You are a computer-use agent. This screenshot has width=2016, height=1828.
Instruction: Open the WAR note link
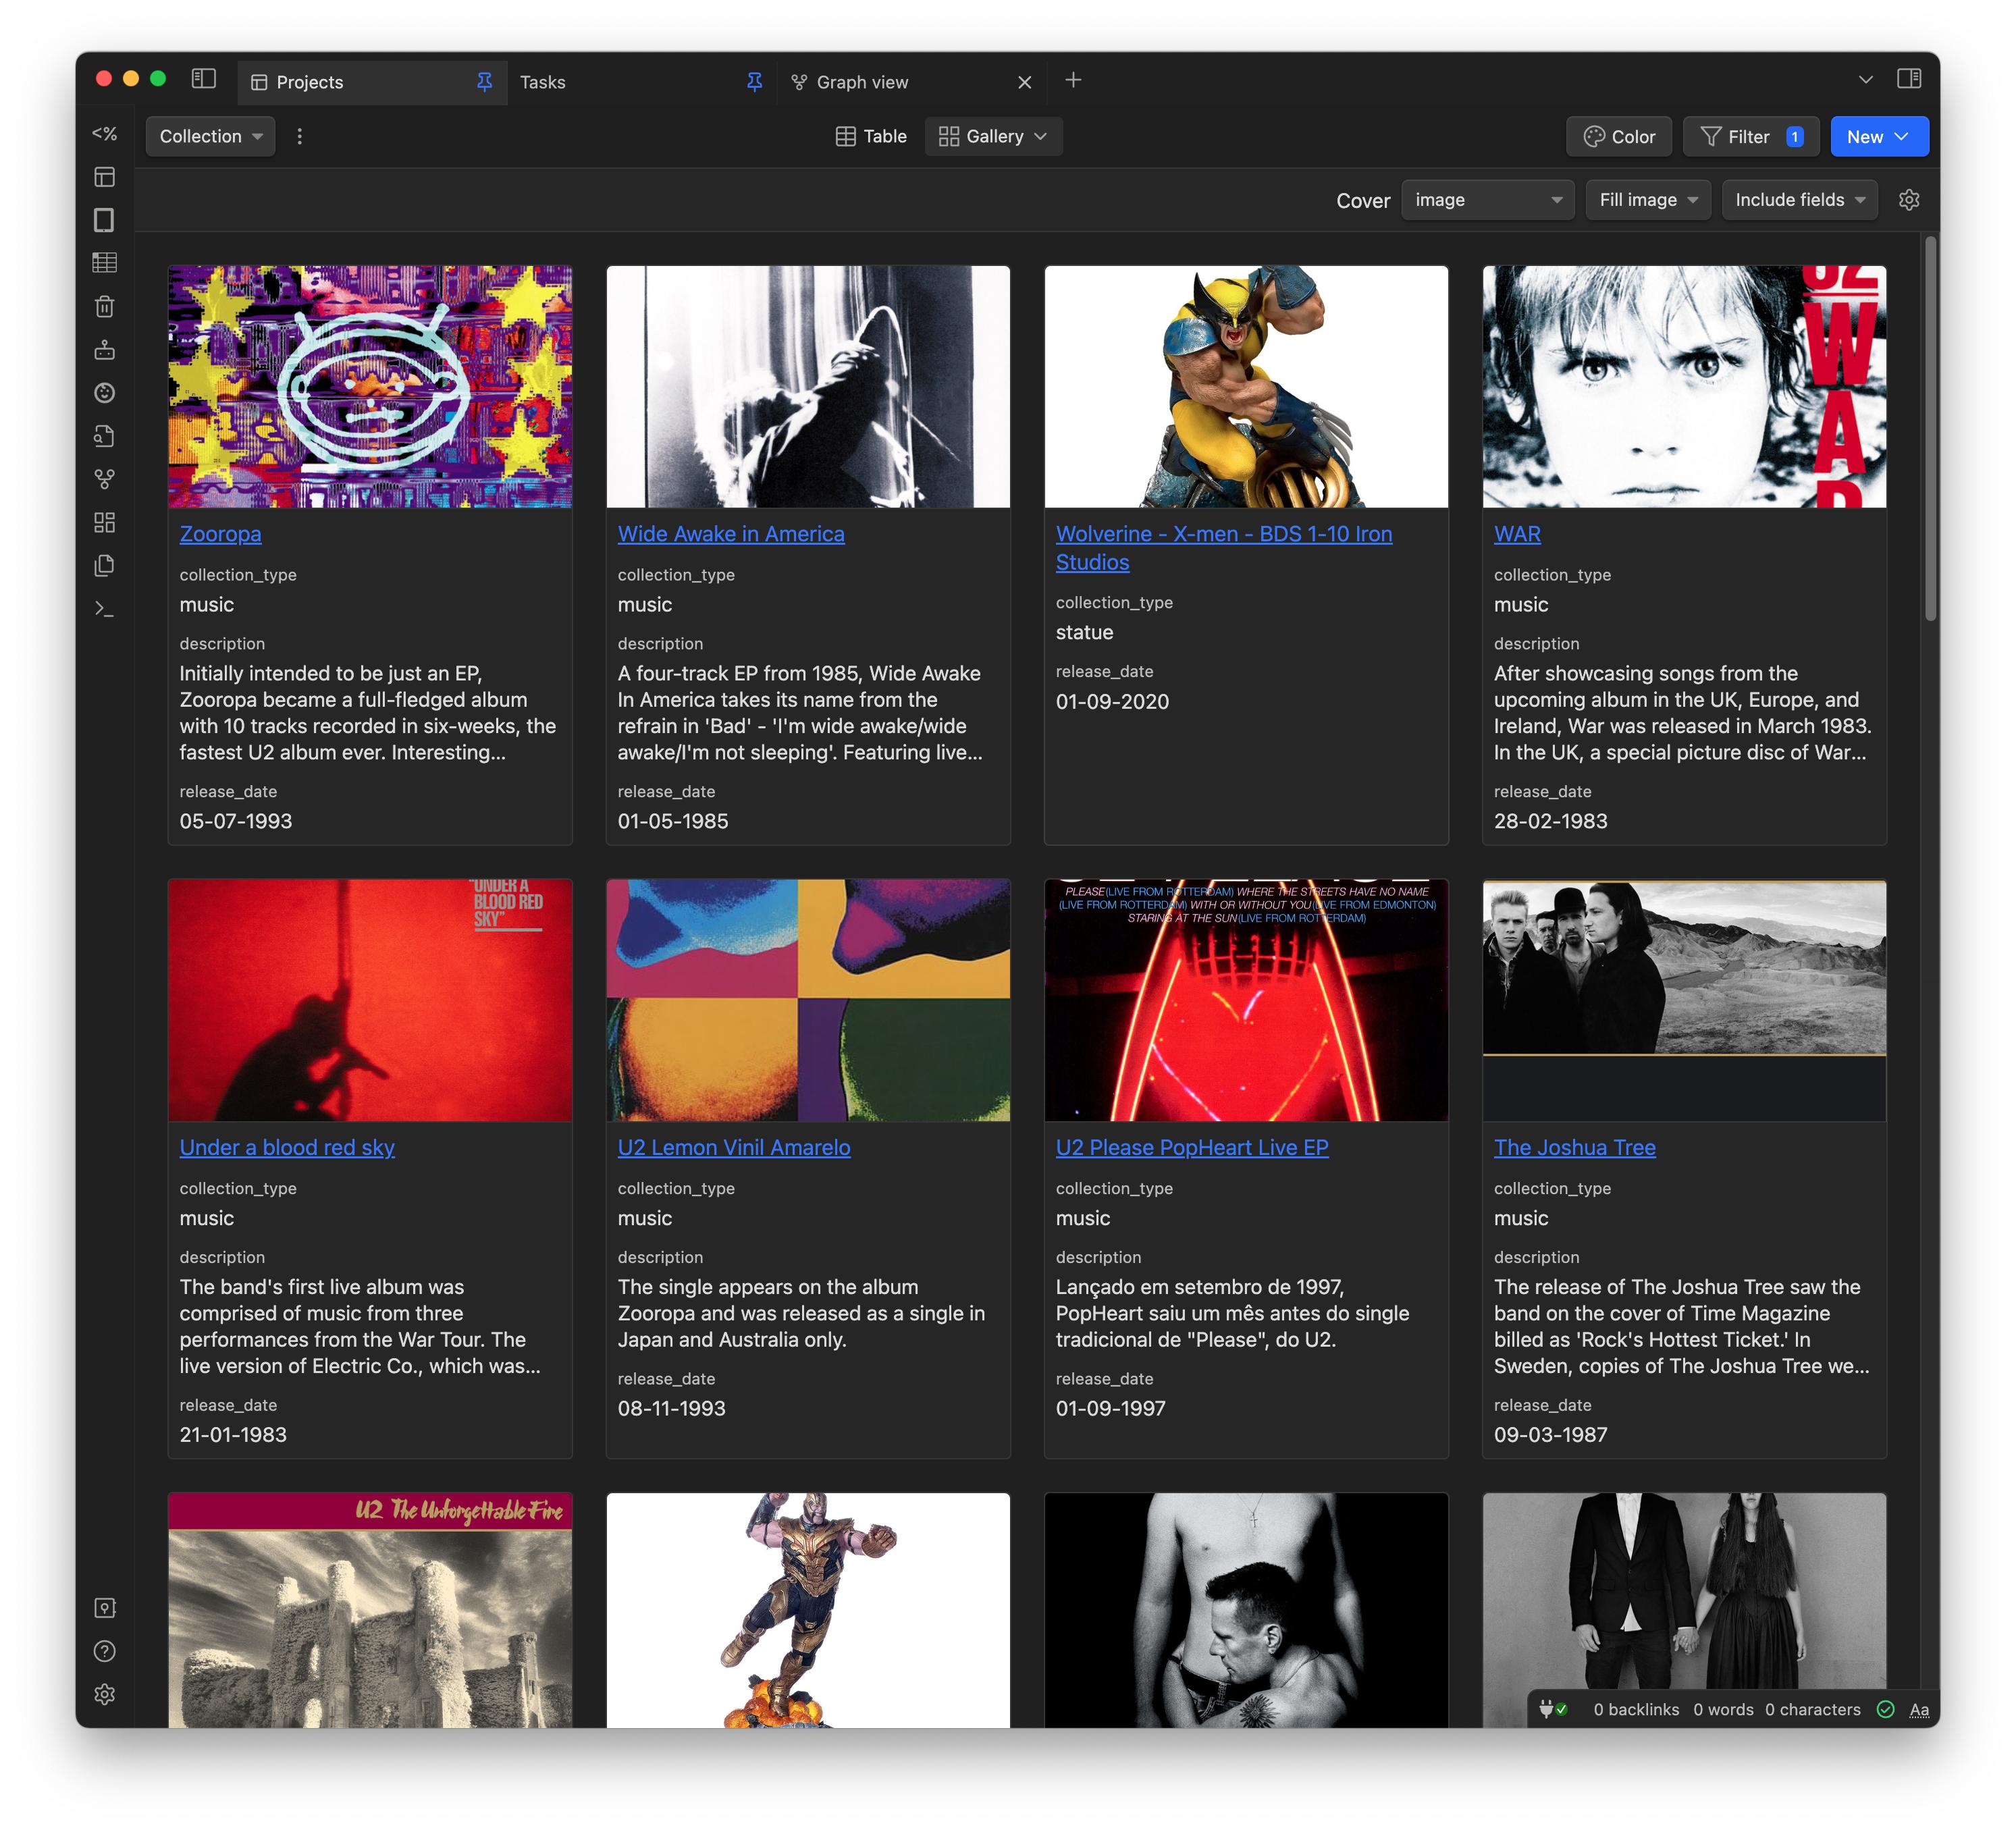1517,534
